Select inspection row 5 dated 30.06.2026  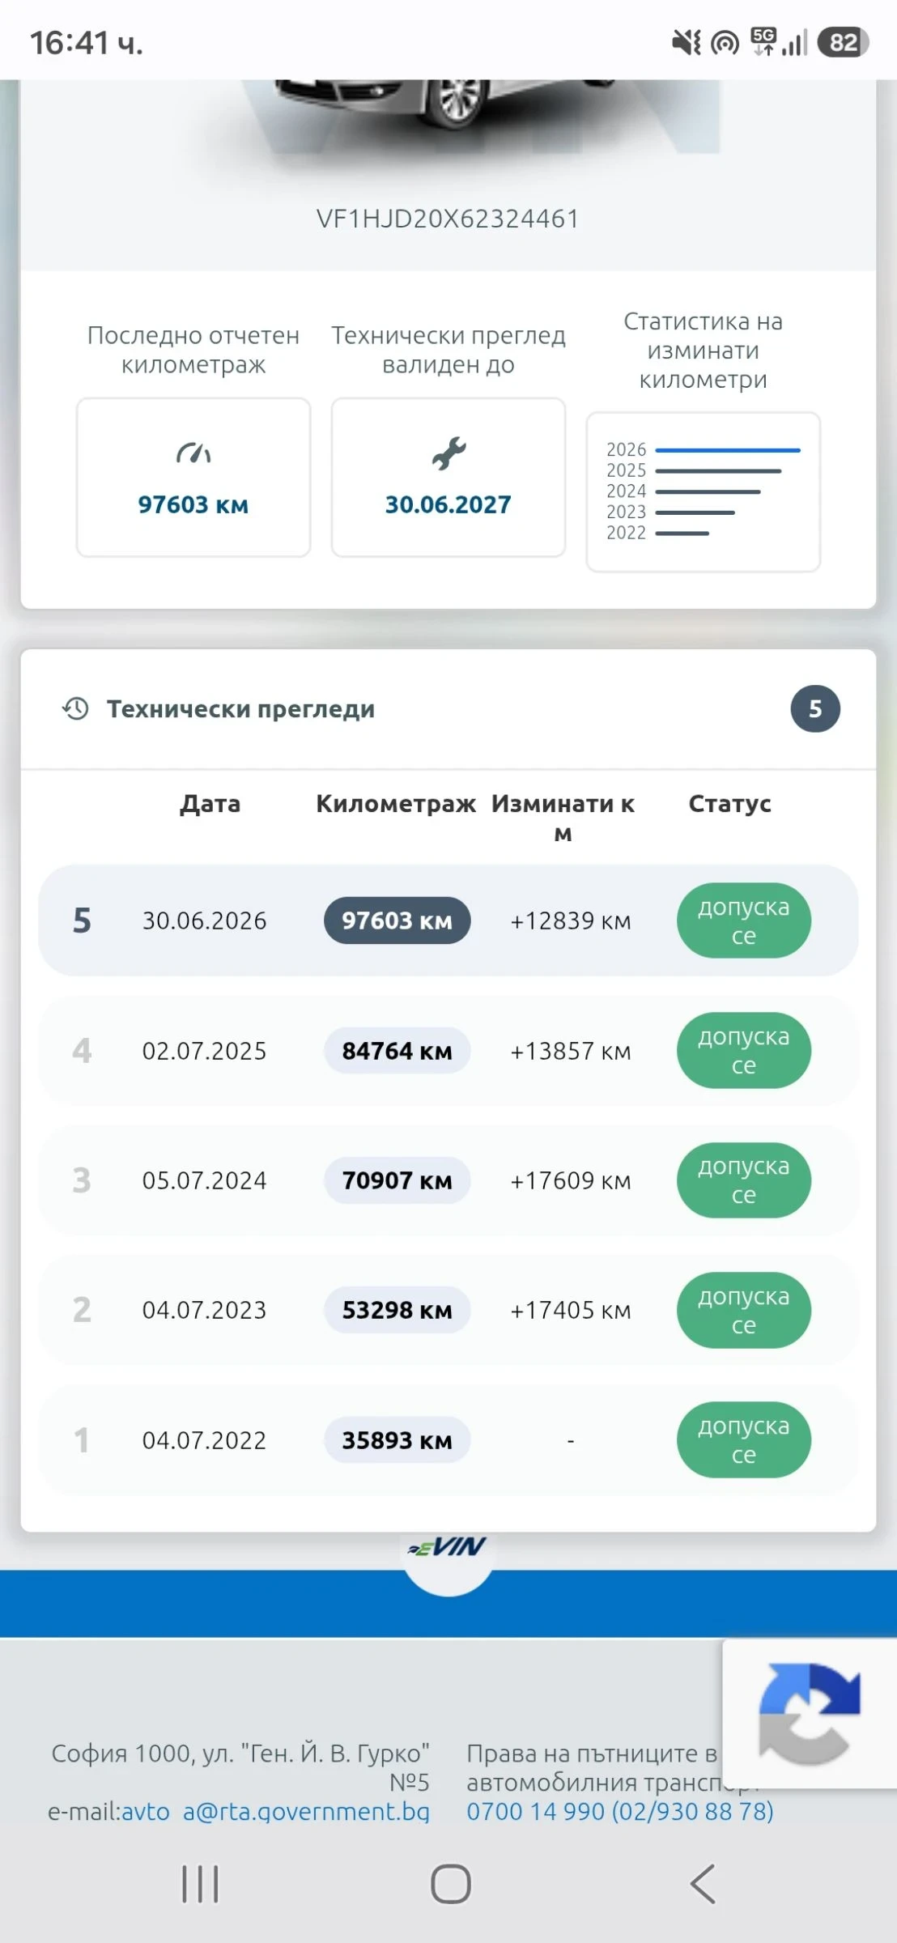448,920
